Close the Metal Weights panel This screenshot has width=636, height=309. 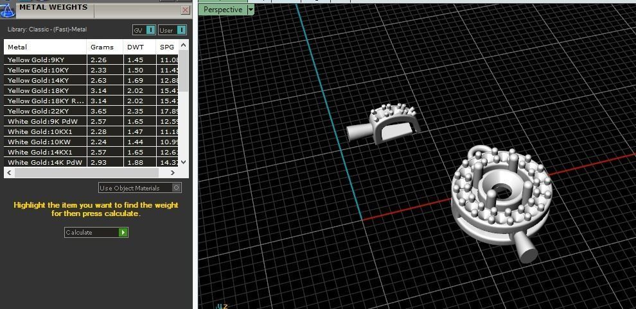186,10
